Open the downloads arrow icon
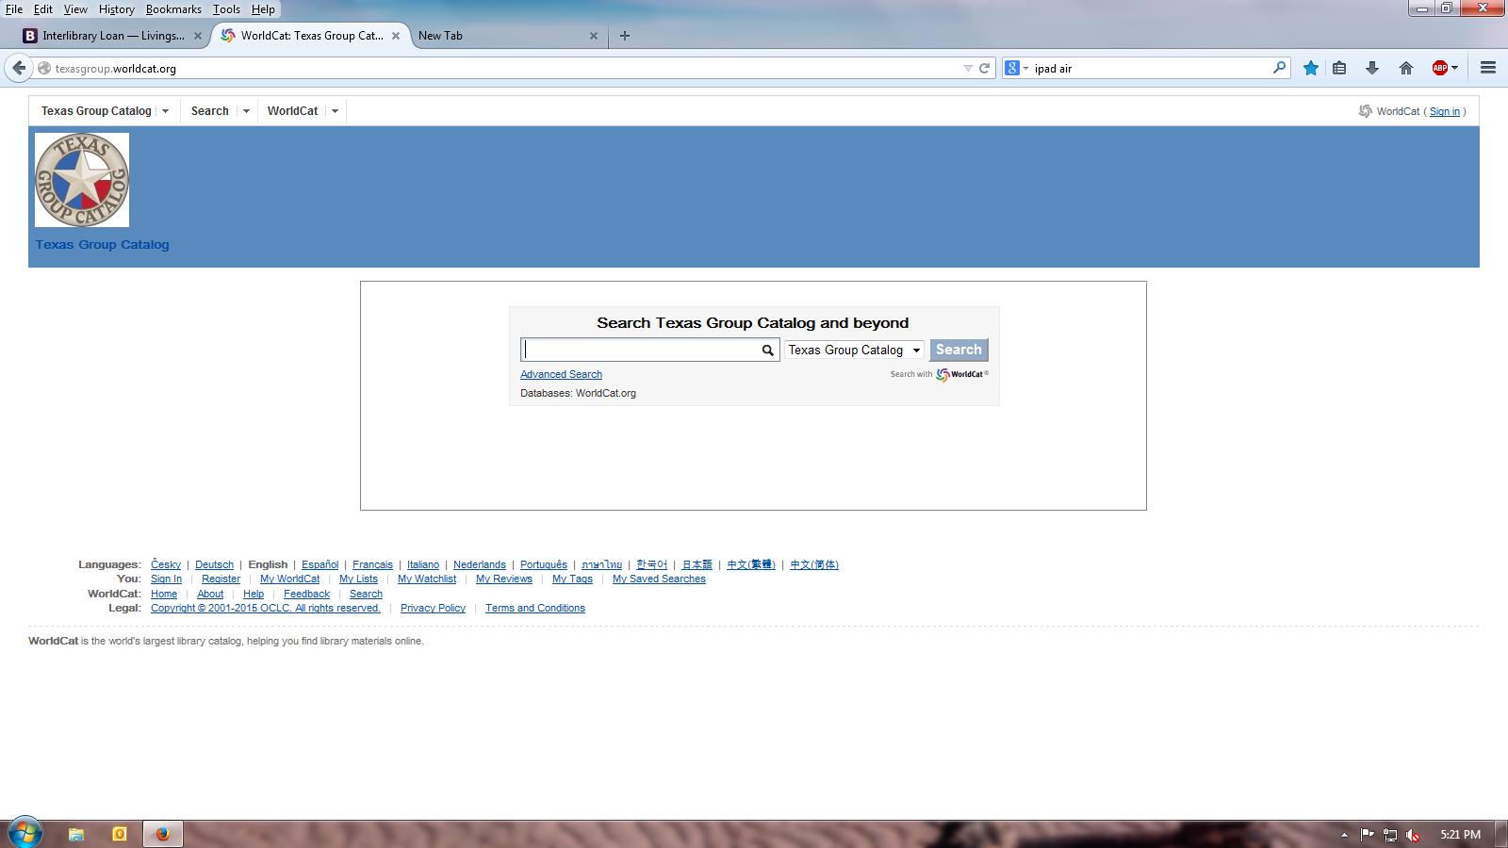 (1372, 68)
